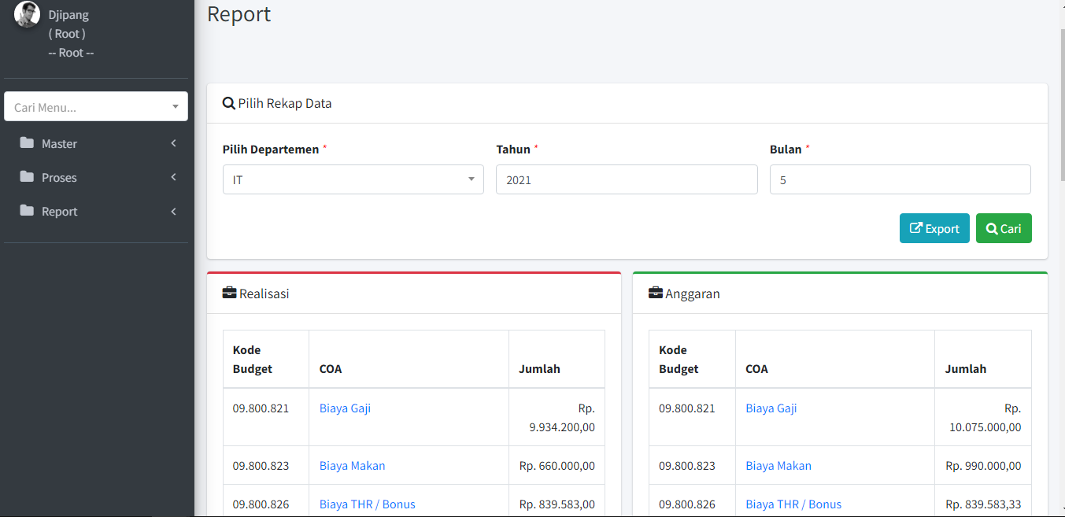Expand the Master menu chevron
Image resolution: width=1065 pixels, height=517 pixels.
point(173,143)
